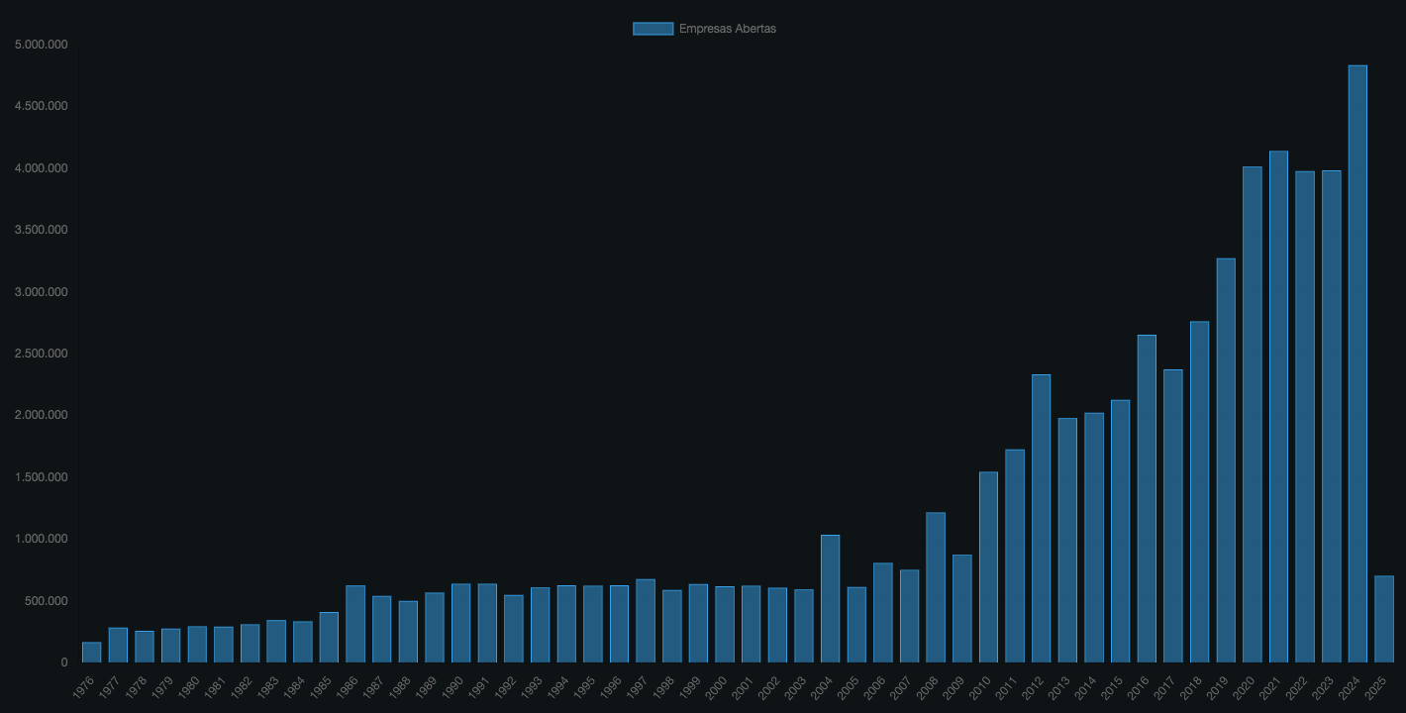
Task: Click the 2020 bar
Action: click(x=1252, y=414)
